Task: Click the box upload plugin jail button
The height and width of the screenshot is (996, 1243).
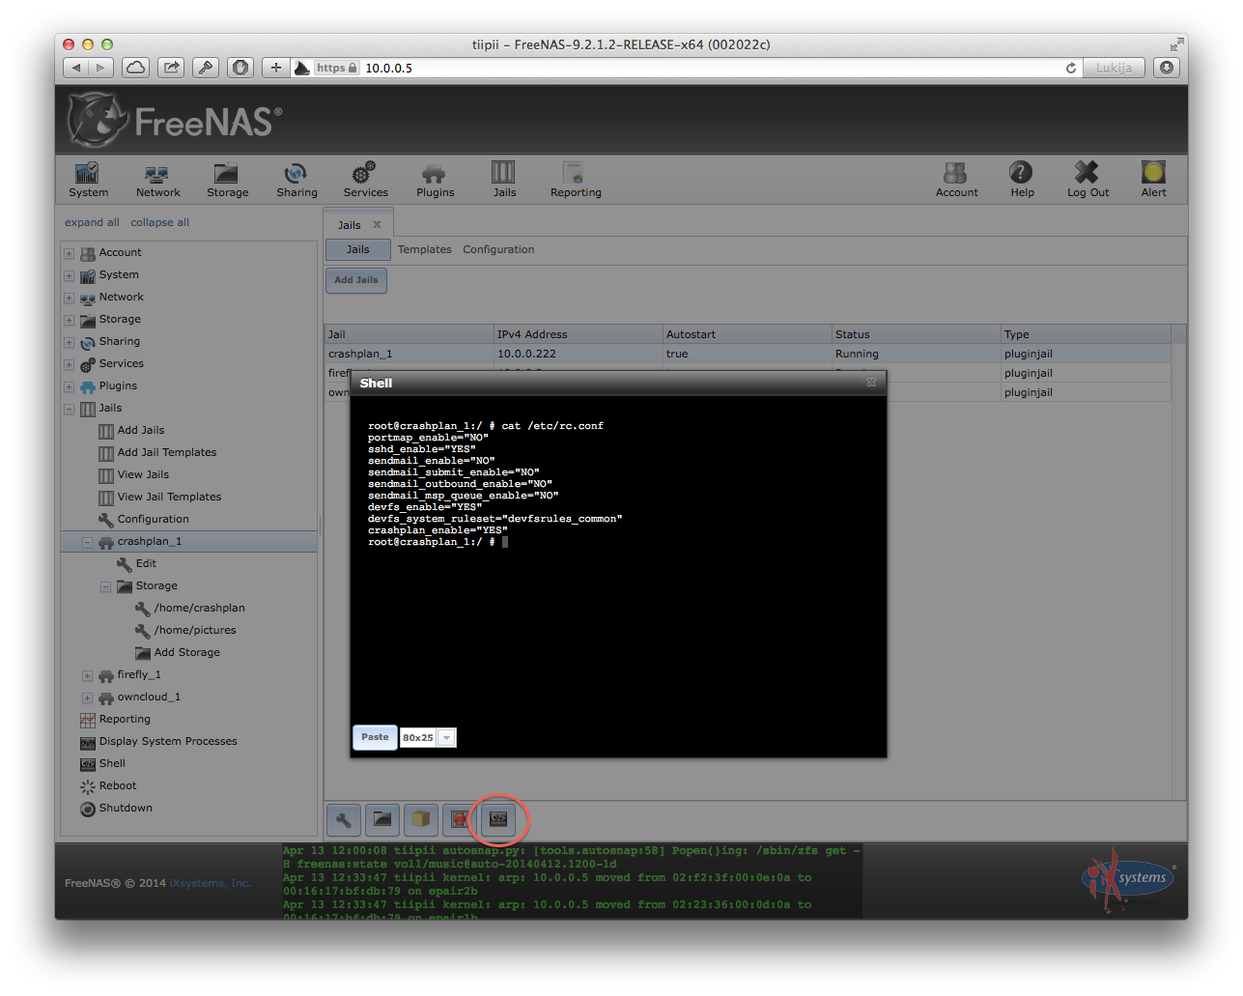Action: point(421,820)
